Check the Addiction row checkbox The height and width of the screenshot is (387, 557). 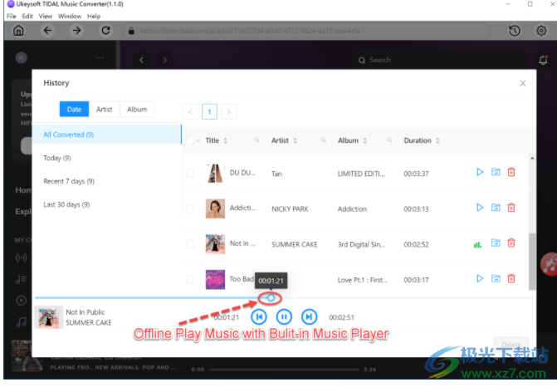[x=190, y=208]
